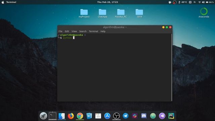Click the terminal's vertical scrollbar
This screenshot has height=121, width=215.
(x=172, y=67)
